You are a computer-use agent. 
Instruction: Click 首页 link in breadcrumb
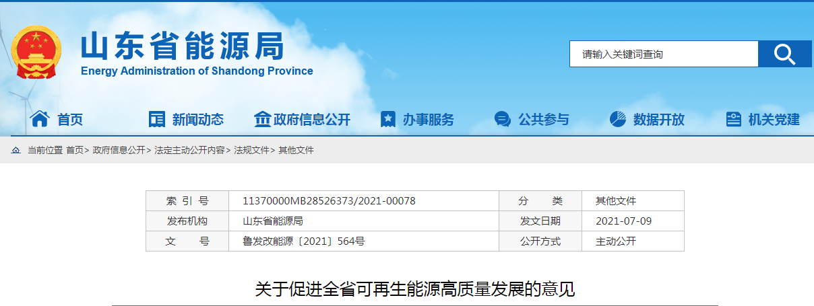(74, 150)
